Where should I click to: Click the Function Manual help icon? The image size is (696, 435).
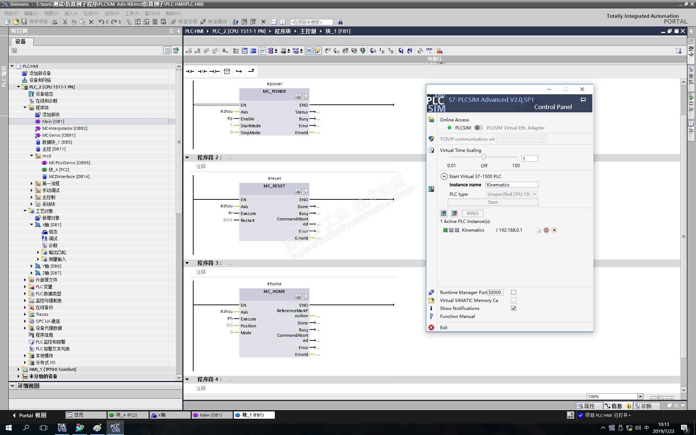(431, 316)
